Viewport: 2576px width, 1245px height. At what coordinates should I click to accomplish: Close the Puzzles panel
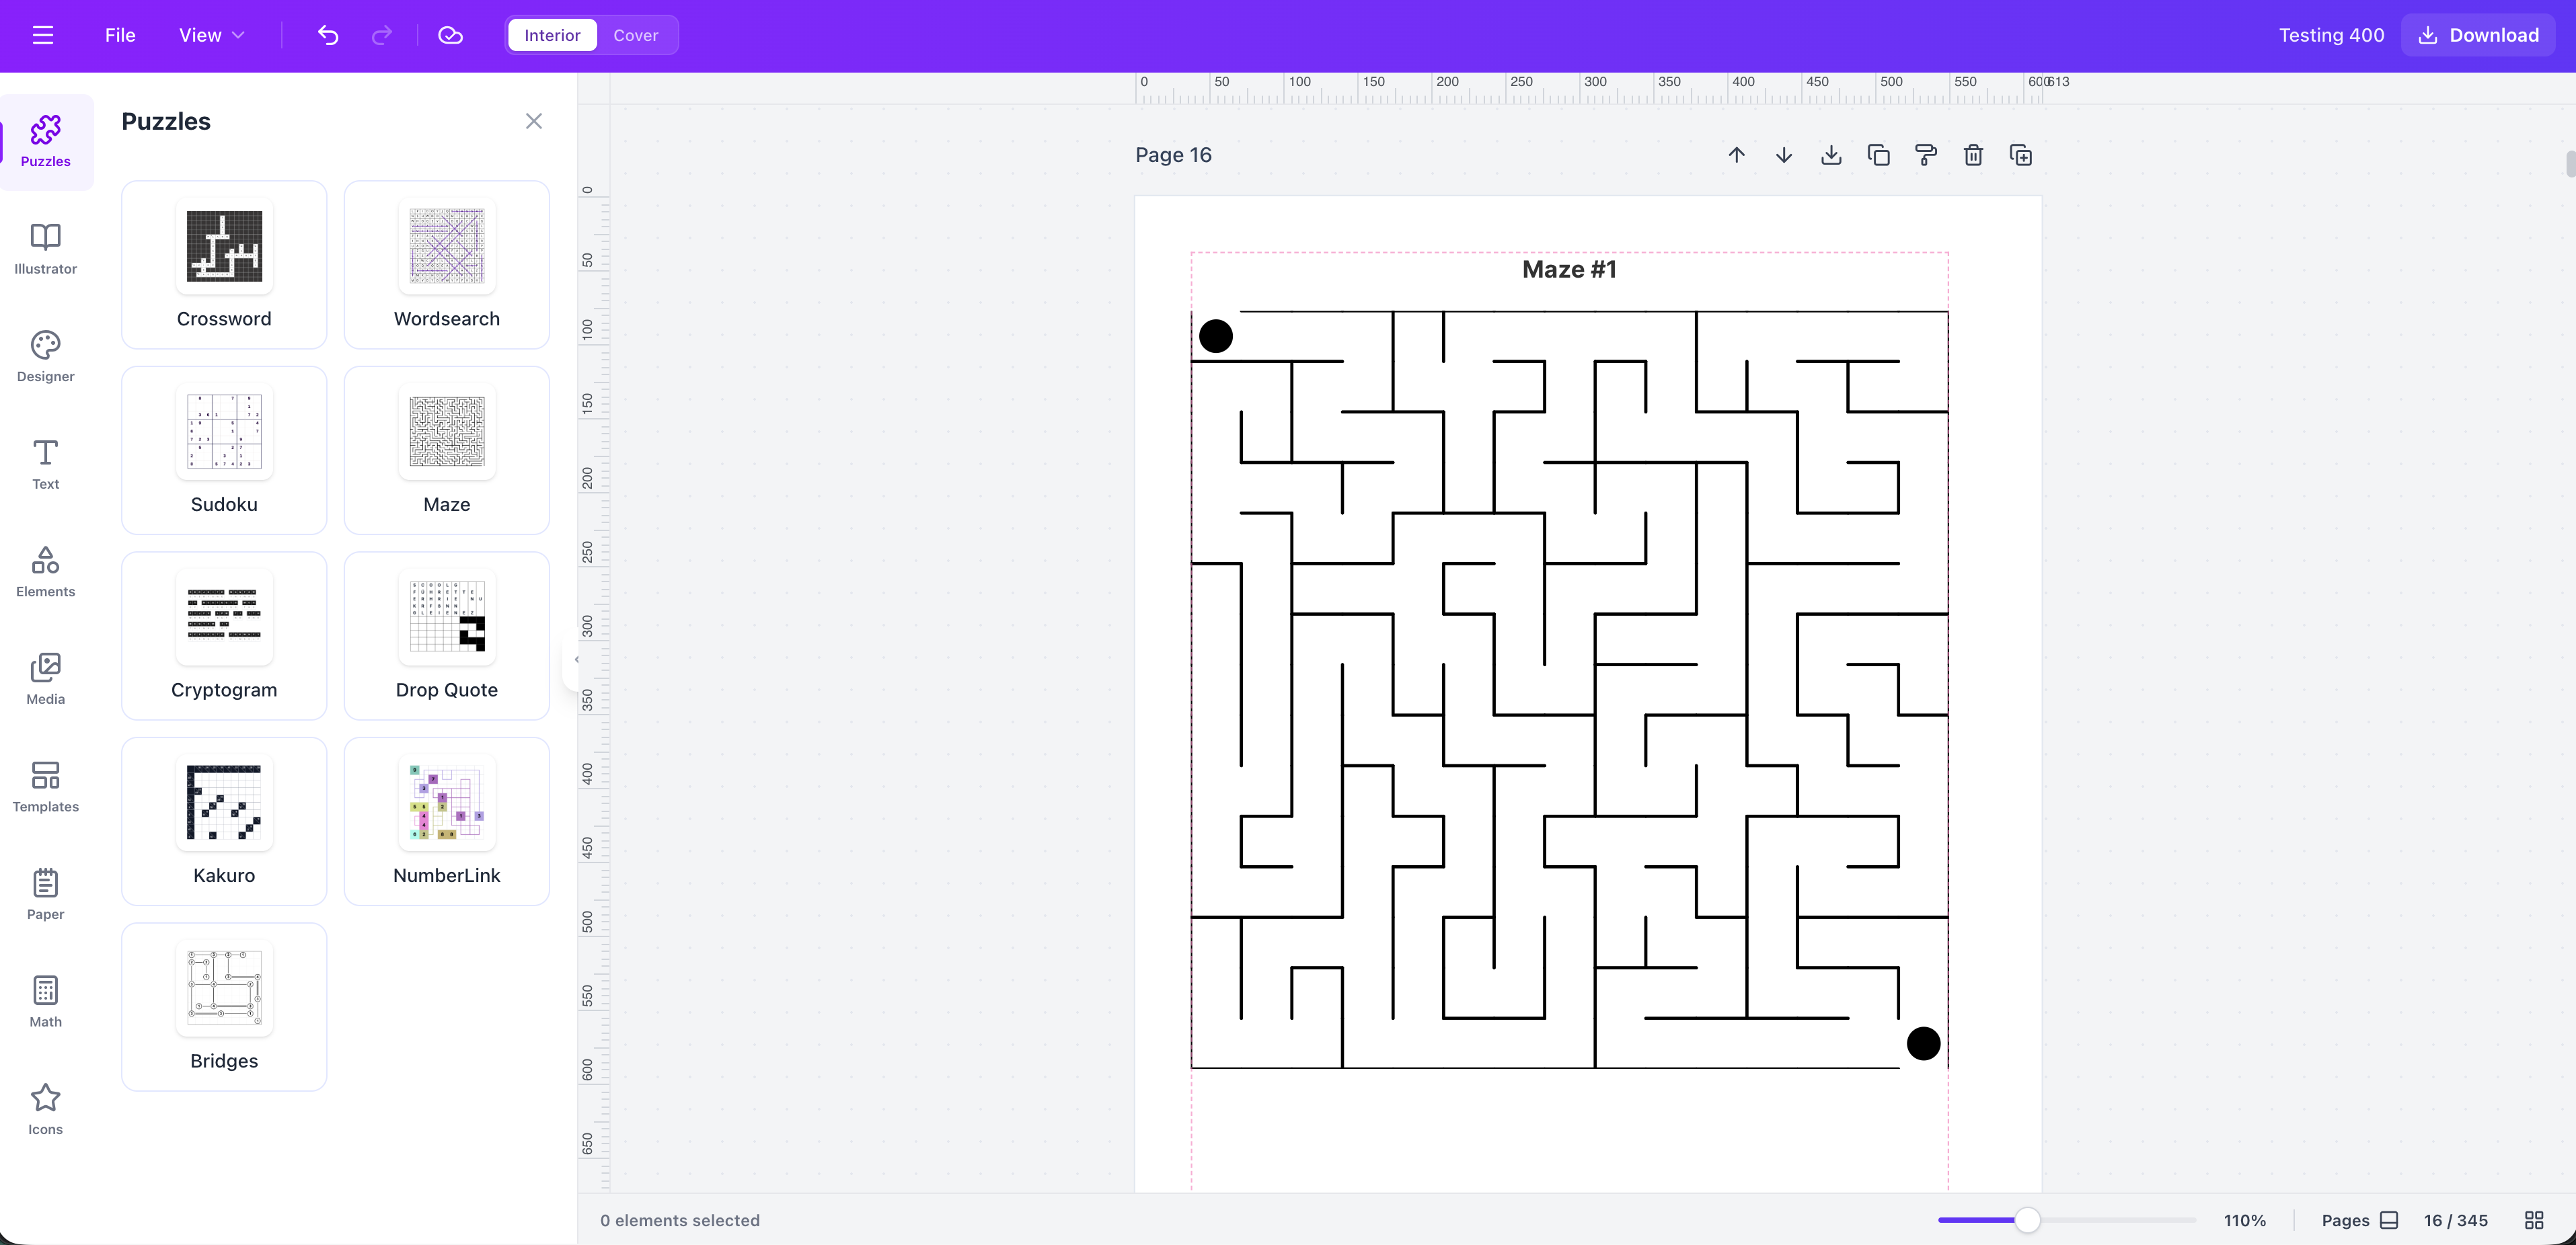click(x=533, y=121)
